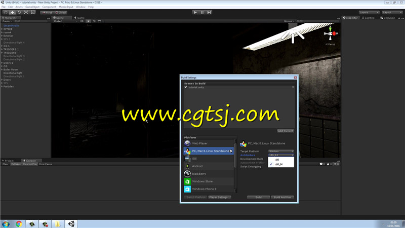Open the Component menu
Screen dimensions: 405x228
click(49, 7)
